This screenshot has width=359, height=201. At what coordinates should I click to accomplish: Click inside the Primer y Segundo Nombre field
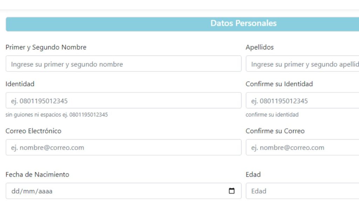pos(123,64)
